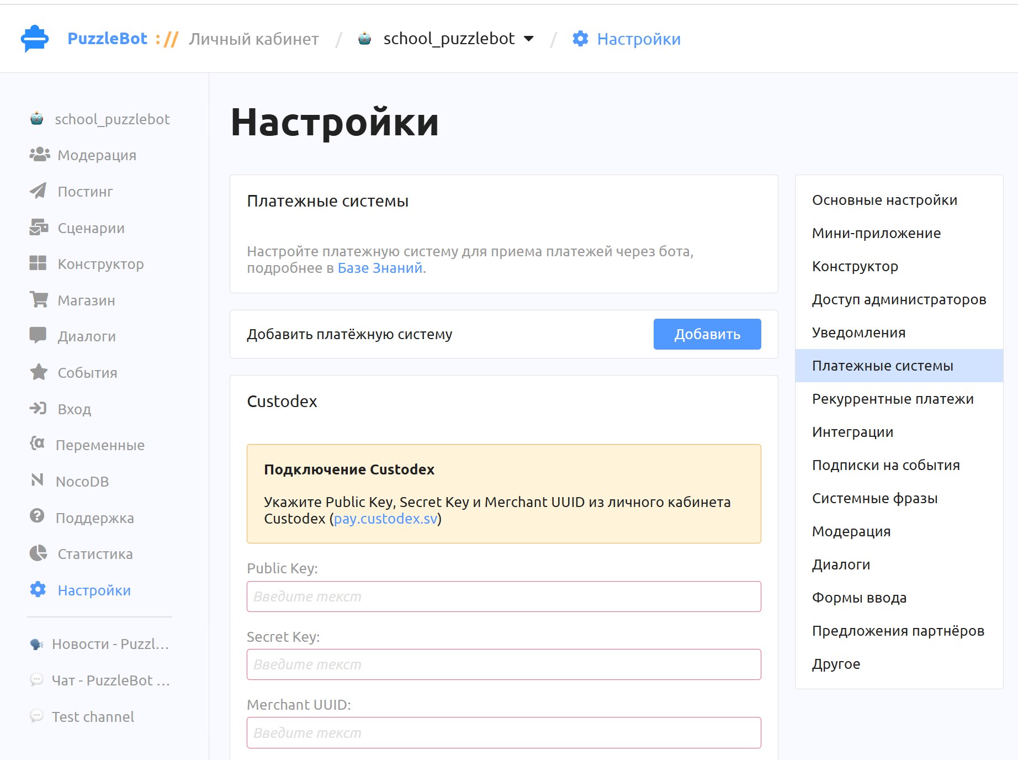
Task: Click the Переменные variable icon
Action: pyautogui.click(x=37, y=444)
